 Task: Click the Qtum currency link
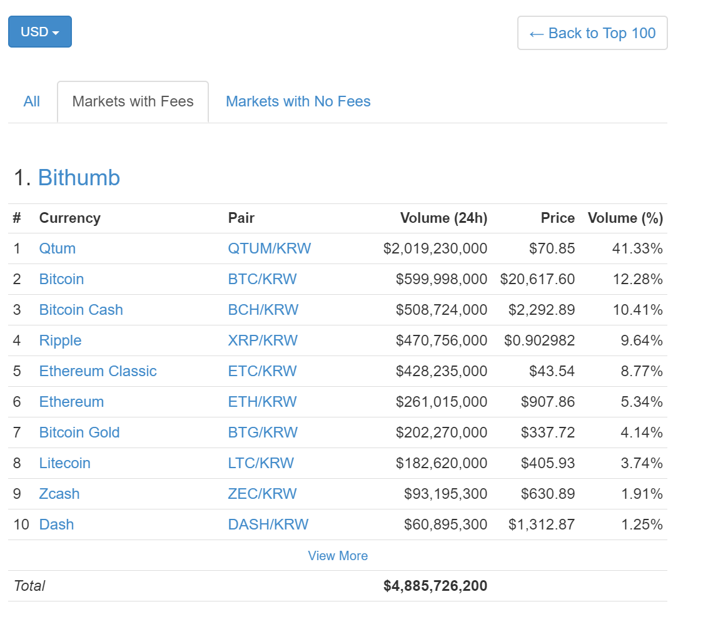click(57, 248)
